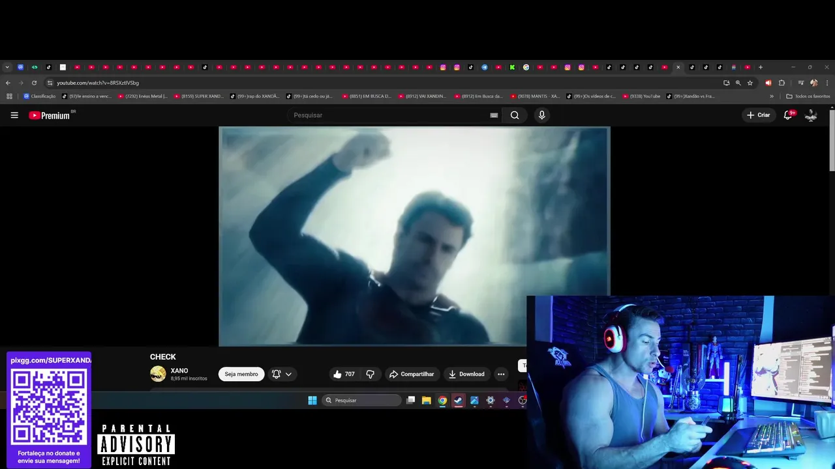The image size is (835, 469).
Task: Open XANO channel avatar
Action: click(158, 374)
